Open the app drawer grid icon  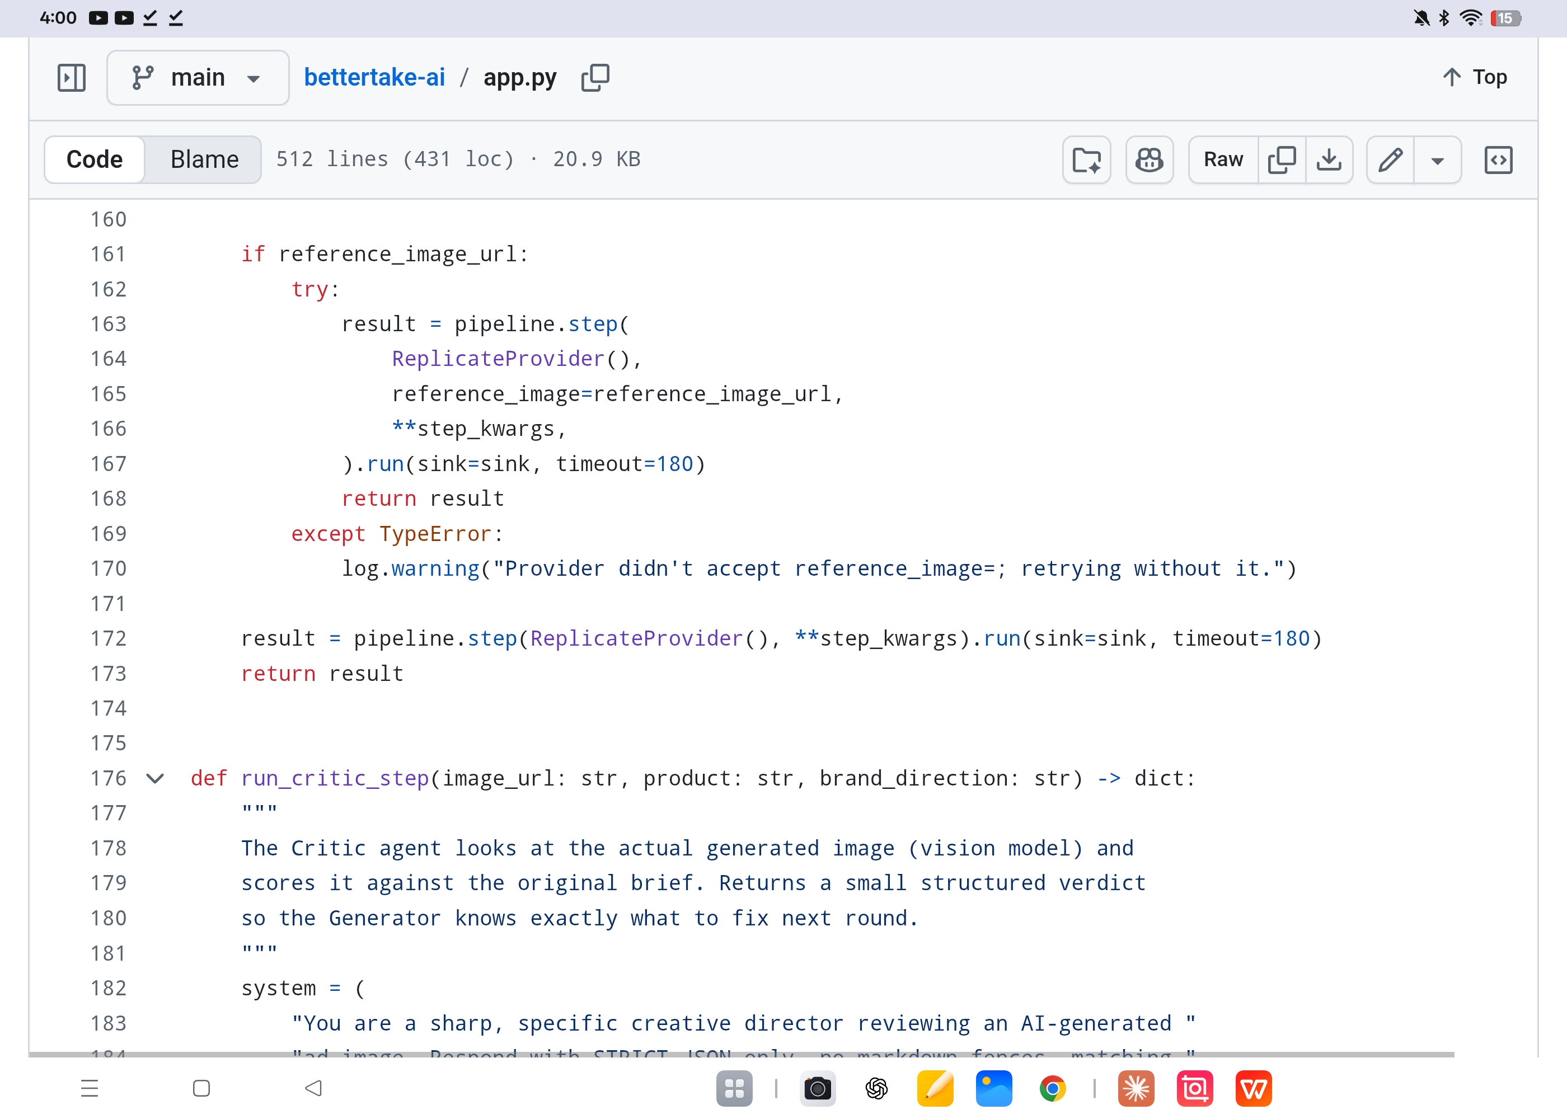734,1088
